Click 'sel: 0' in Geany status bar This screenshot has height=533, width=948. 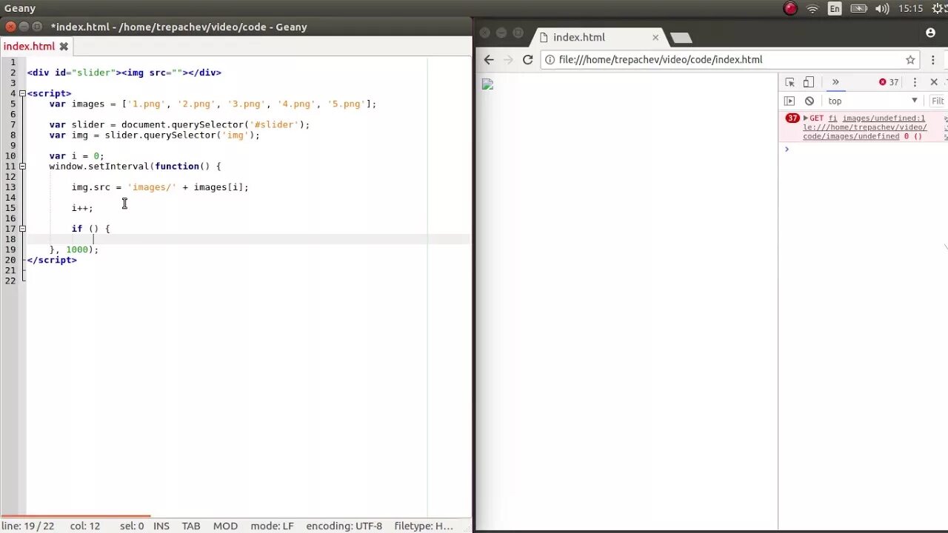(132, 526)
